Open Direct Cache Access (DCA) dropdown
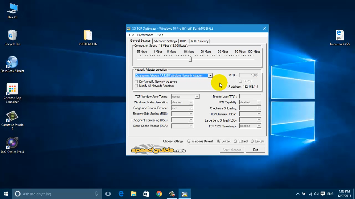This screenshot has height=199, width=355. [191, 126]
